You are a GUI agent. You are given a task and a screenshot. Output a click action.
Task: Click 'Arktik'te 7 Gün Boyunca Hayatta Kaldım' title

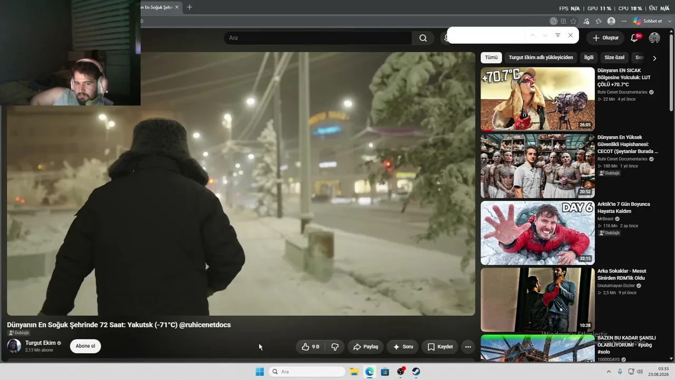tap(624, 207)
